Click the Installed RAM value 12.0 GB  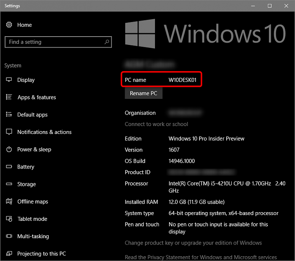197,202
